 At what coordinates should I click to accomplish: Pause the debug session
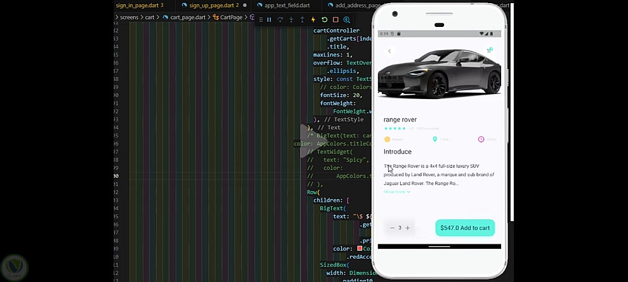269,19
